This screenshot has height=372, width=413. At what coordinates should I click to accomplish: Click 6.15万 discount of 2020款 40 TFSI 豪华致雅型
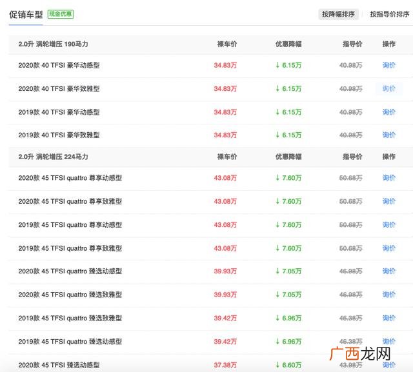point(288,89)
